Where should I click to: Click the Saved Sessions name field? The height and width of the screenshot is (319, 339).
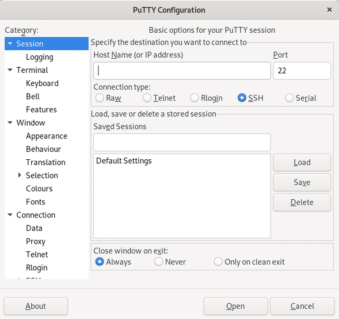(x=182, y=142)
